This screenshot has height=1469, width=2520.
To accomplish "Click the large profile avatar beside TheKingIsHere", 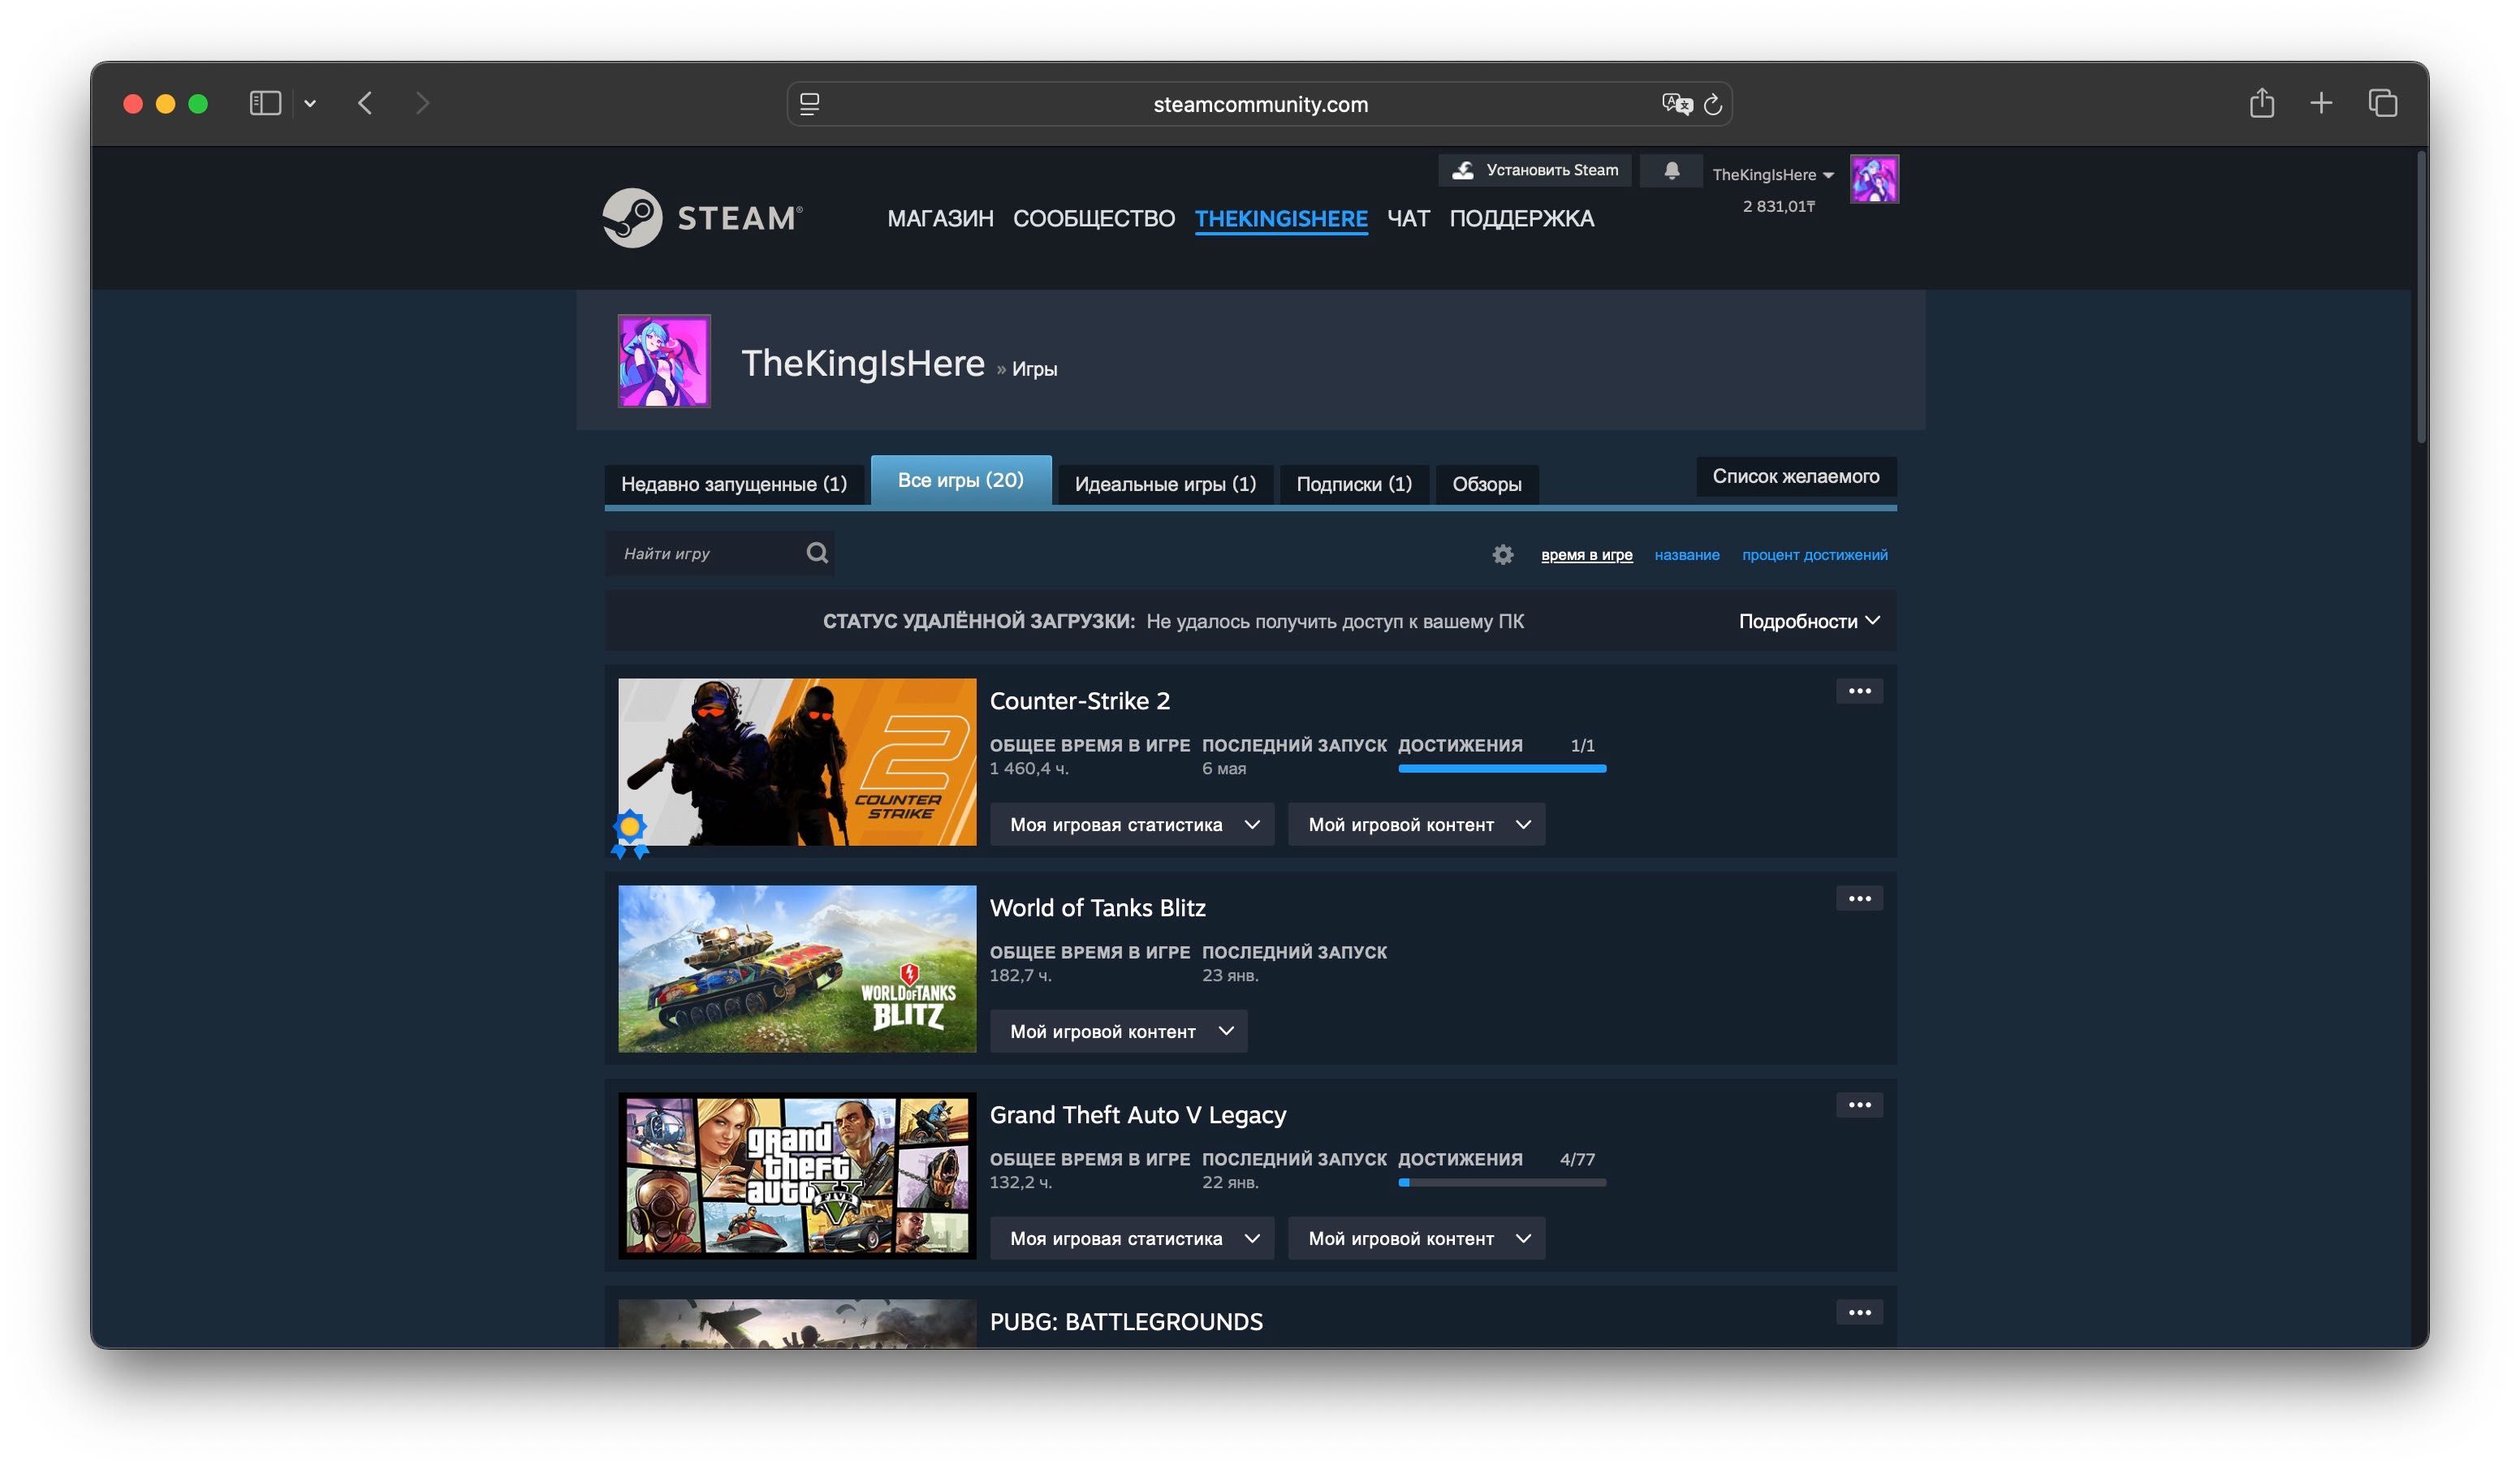I will coord(664,361).
